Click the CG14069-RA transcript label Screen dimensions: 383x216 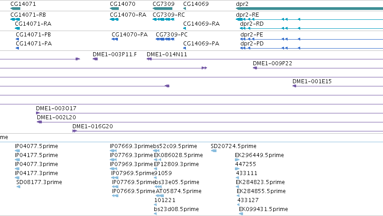click(x=201, y=24)
